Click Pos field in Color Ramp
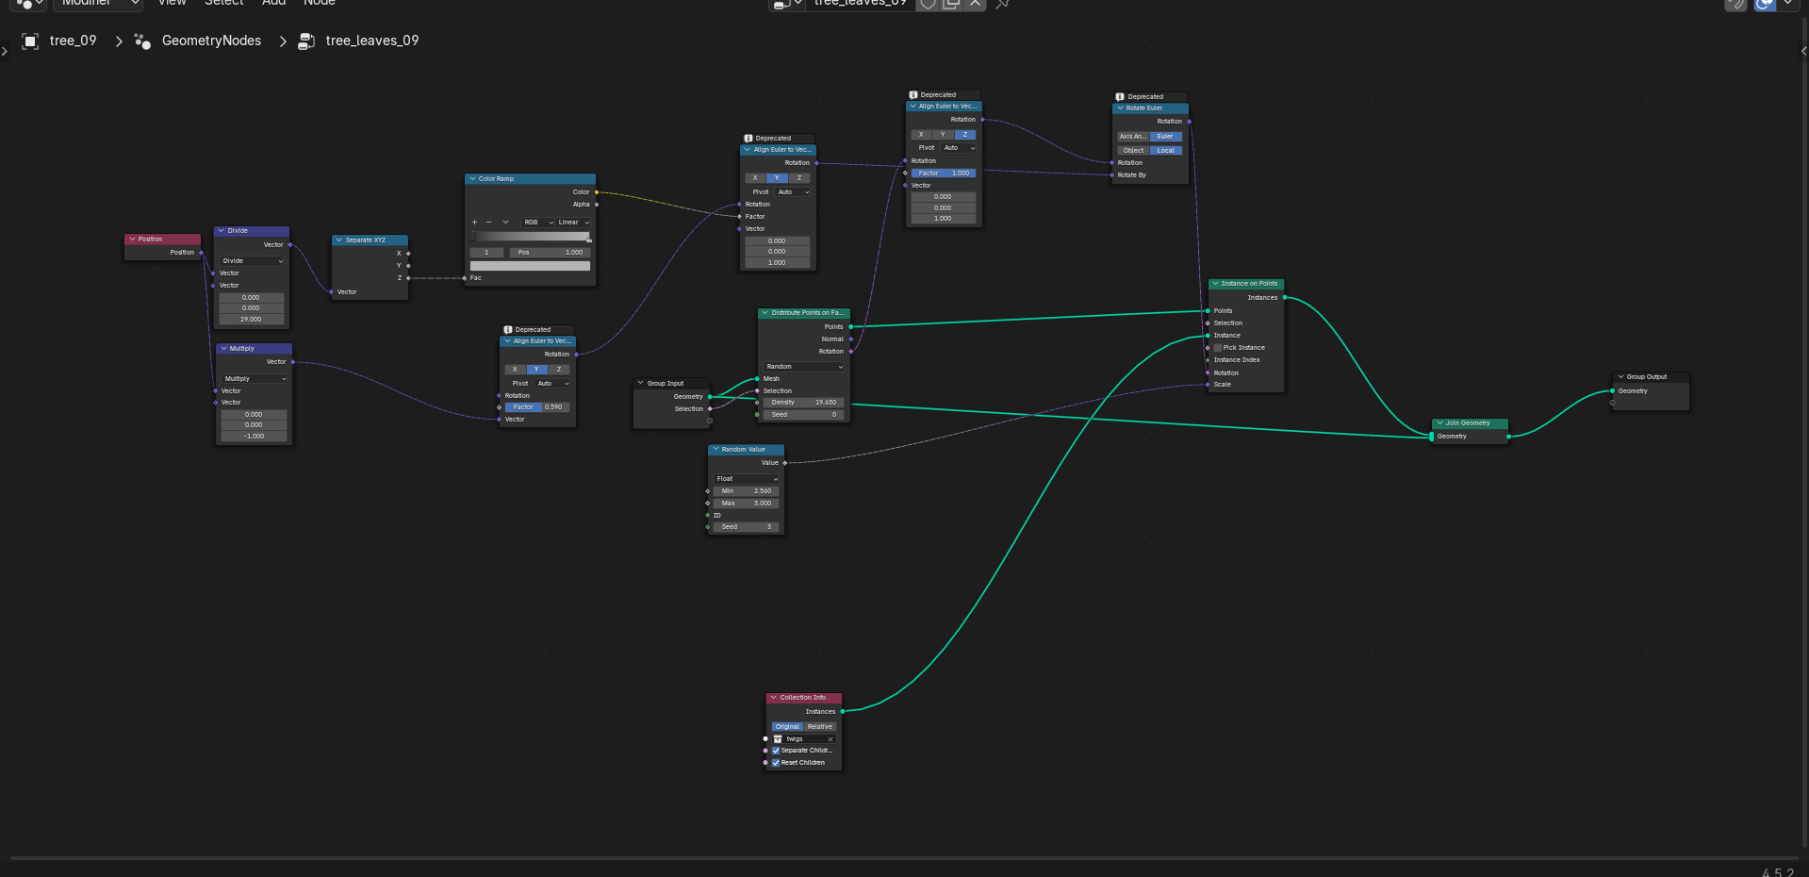Image resolution: width=1809 pixels, height=877 pixels. coord(550,253)
